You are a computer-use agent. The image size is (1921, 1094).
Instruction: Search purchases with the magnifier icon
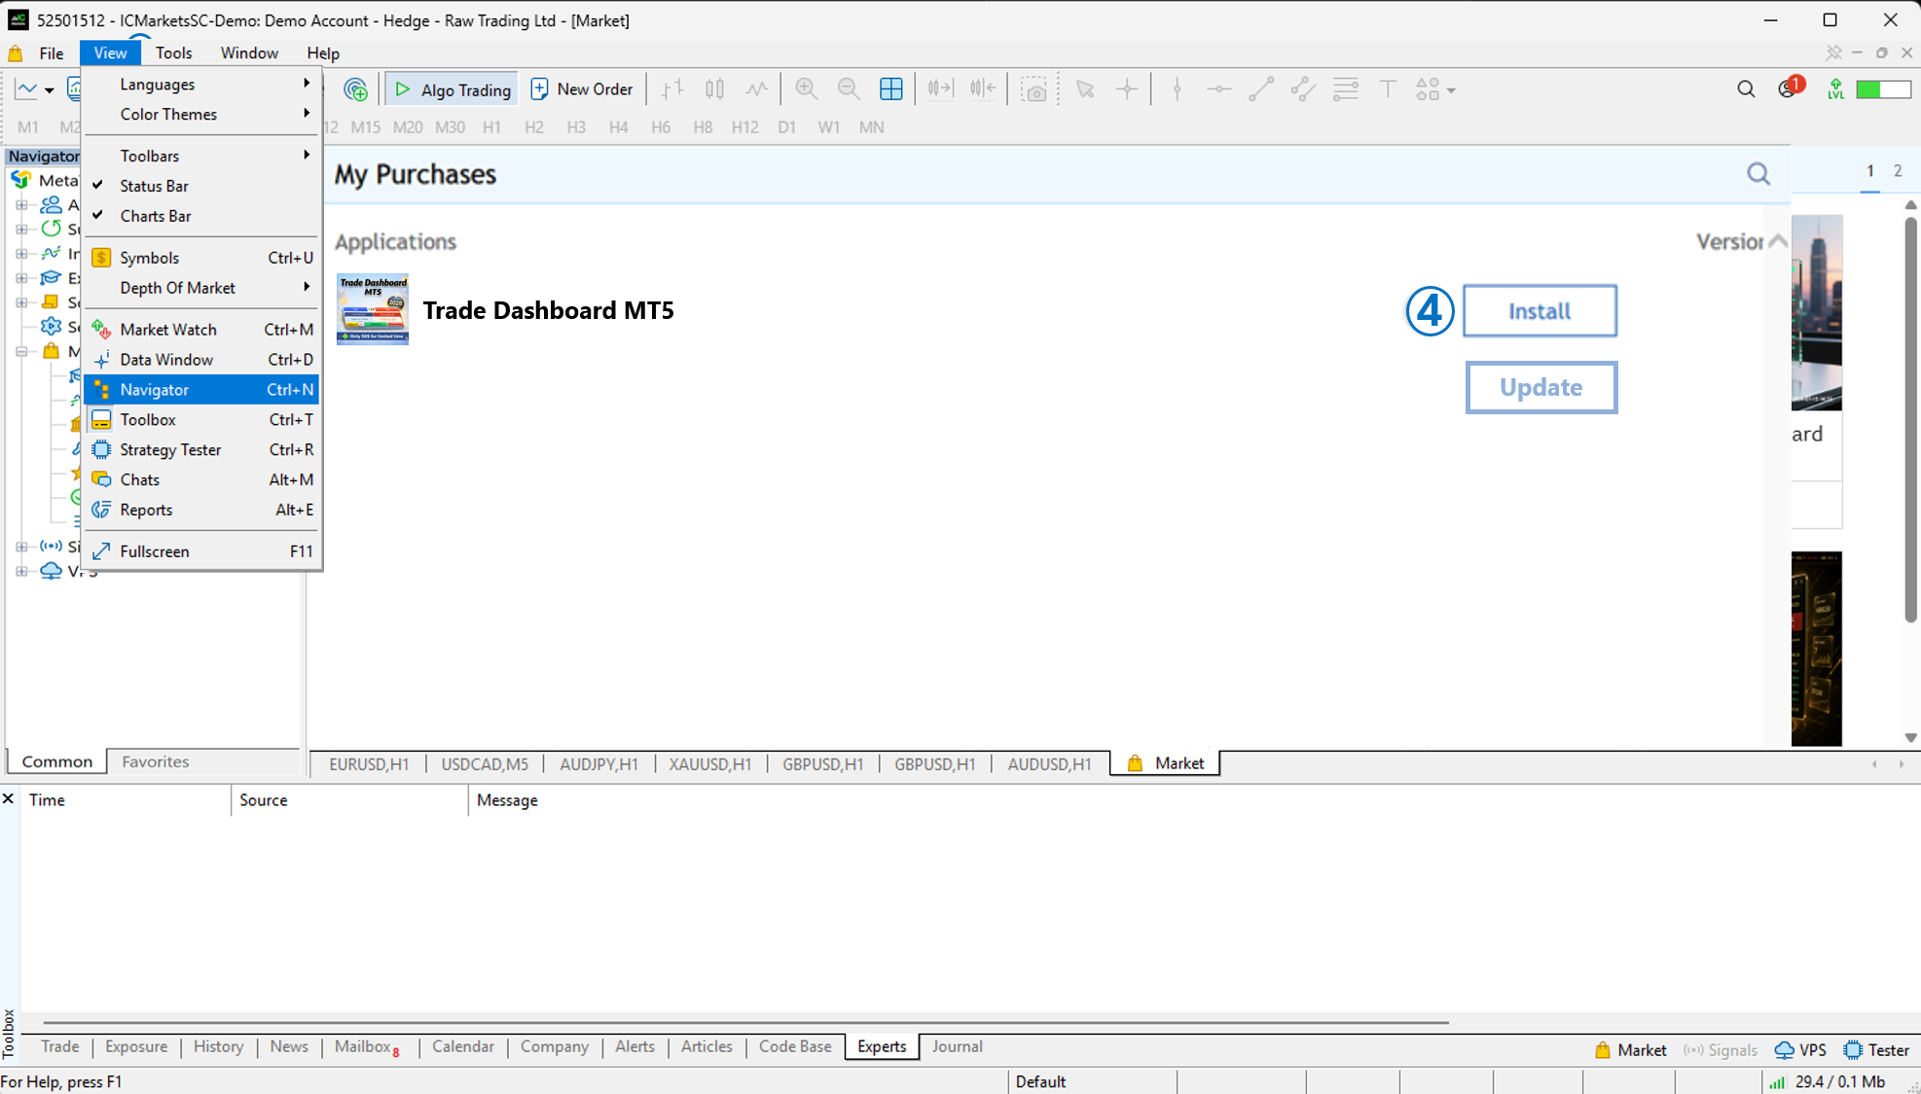[x=1758, y=174]
